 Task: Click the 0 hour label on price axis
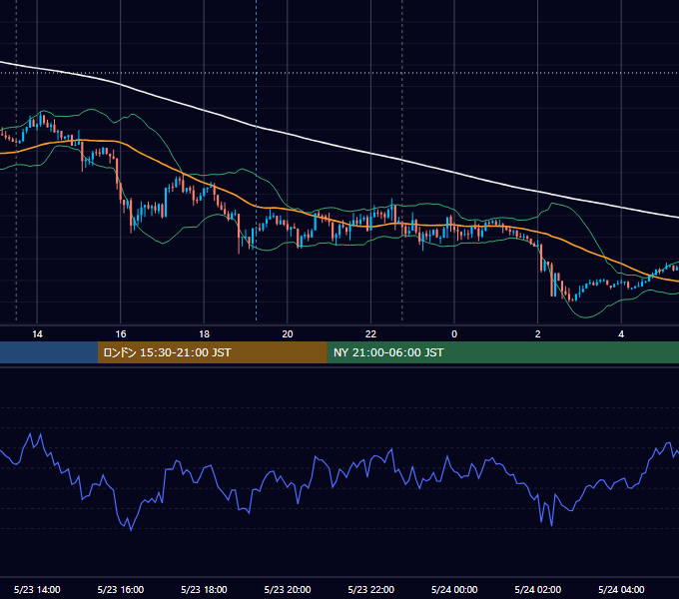click(x=454, y=334)
